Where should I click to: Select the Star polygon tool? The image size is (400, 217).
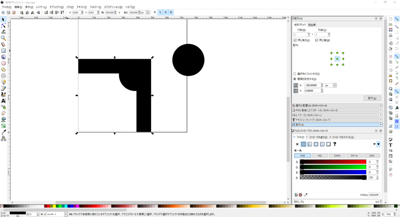click(x=3, y=70)
